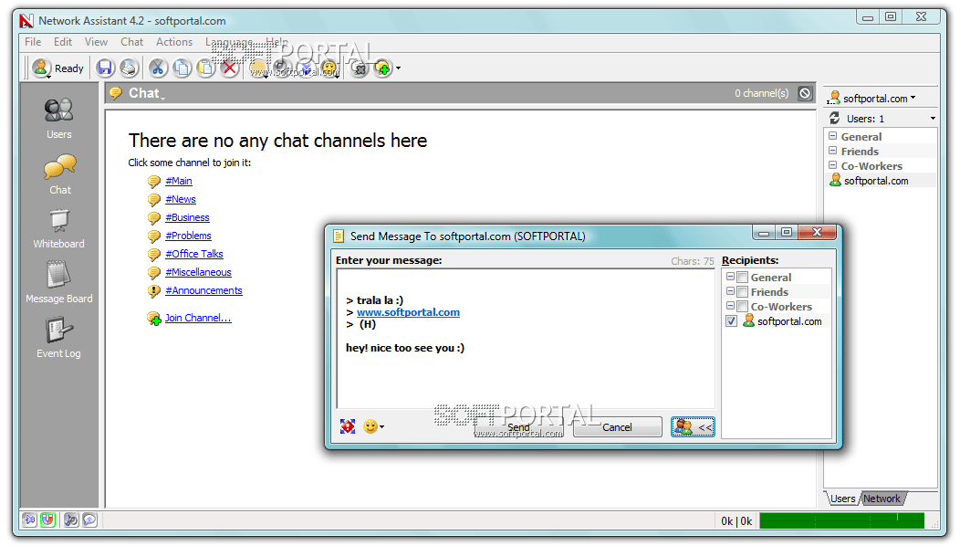The height and width of the screenshot is (546, 960).
Task: Click the Network Assistant icon in title bar
Action: (26, 21)
